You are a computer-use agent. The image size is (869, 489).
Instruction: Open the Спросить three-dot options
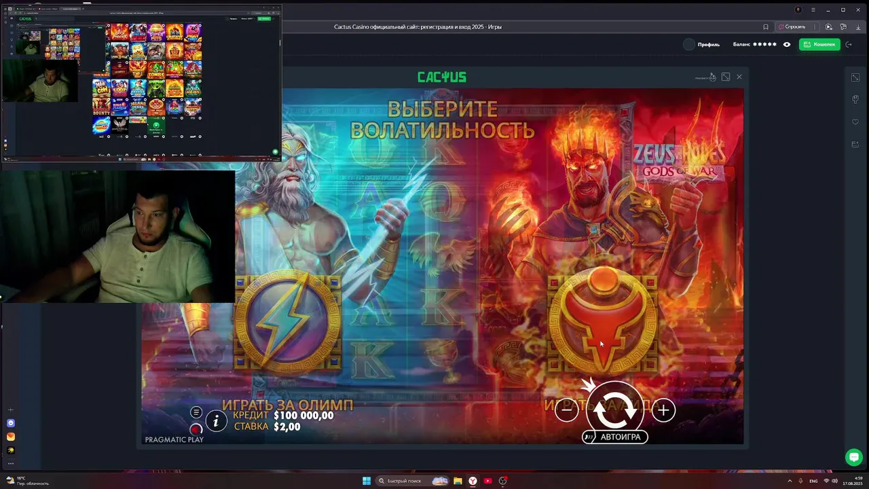click(x=815, y=26)
